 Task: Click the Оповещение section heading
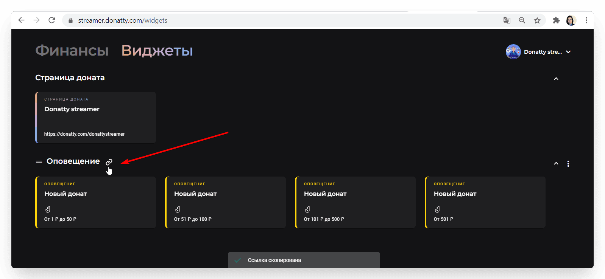(73, 161)
